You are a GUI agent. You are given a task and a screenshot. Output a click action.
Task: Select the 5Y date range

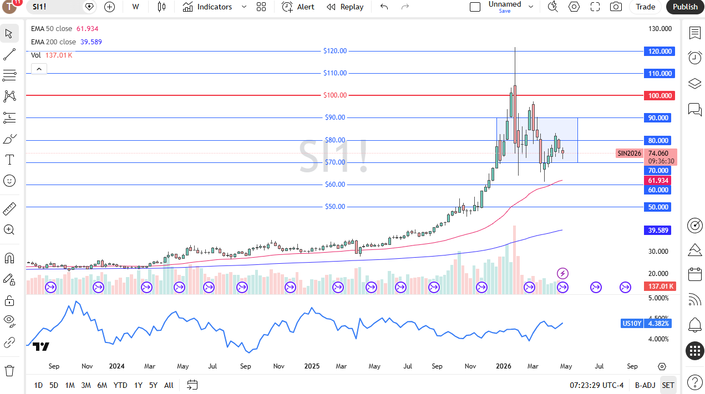point(153,385)
